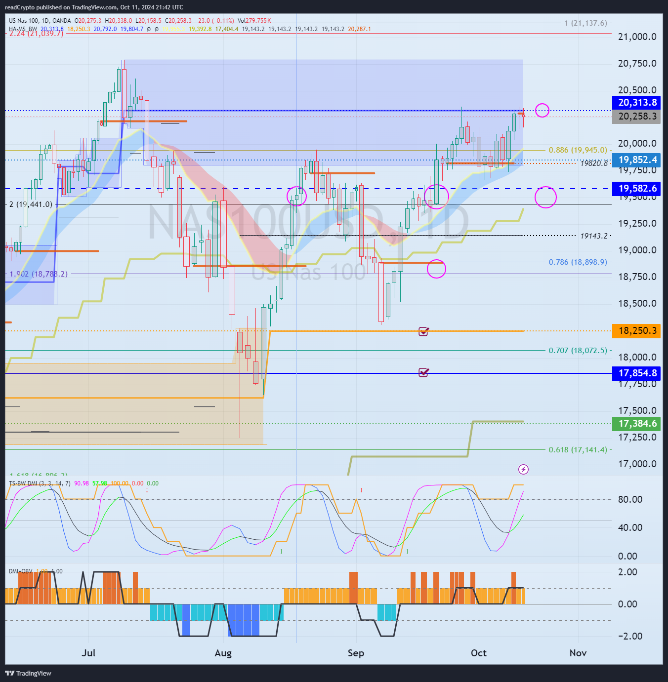Click the TradingView logo at bottom left
Screen dimensions: 668x682
coord(28,673)
